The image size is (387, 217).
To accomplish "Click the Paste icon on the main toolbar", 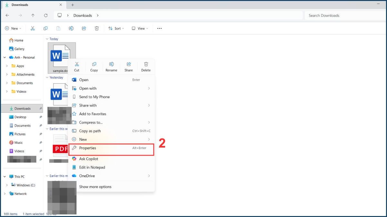I will (58, 28).
